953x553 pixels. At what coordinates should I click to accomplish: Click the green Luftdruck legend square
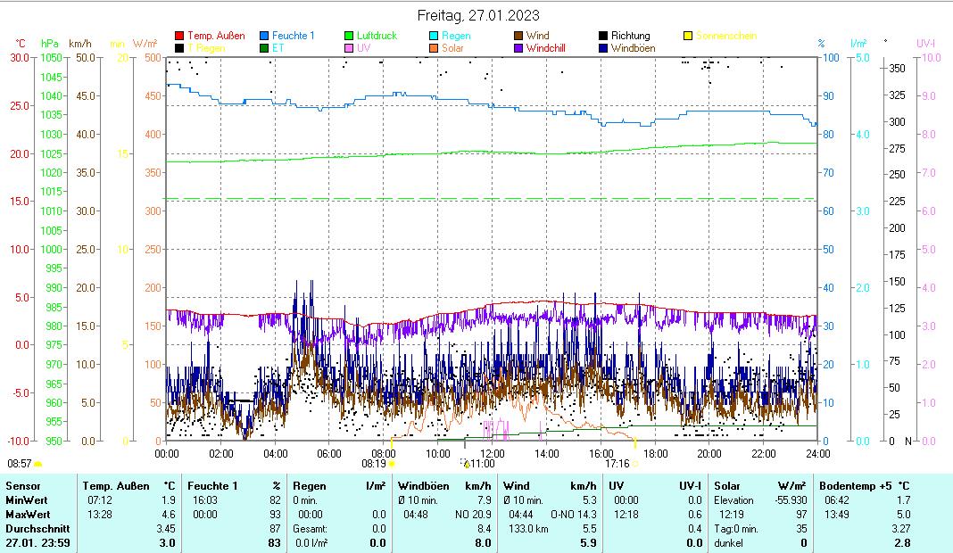click(349, 36)
